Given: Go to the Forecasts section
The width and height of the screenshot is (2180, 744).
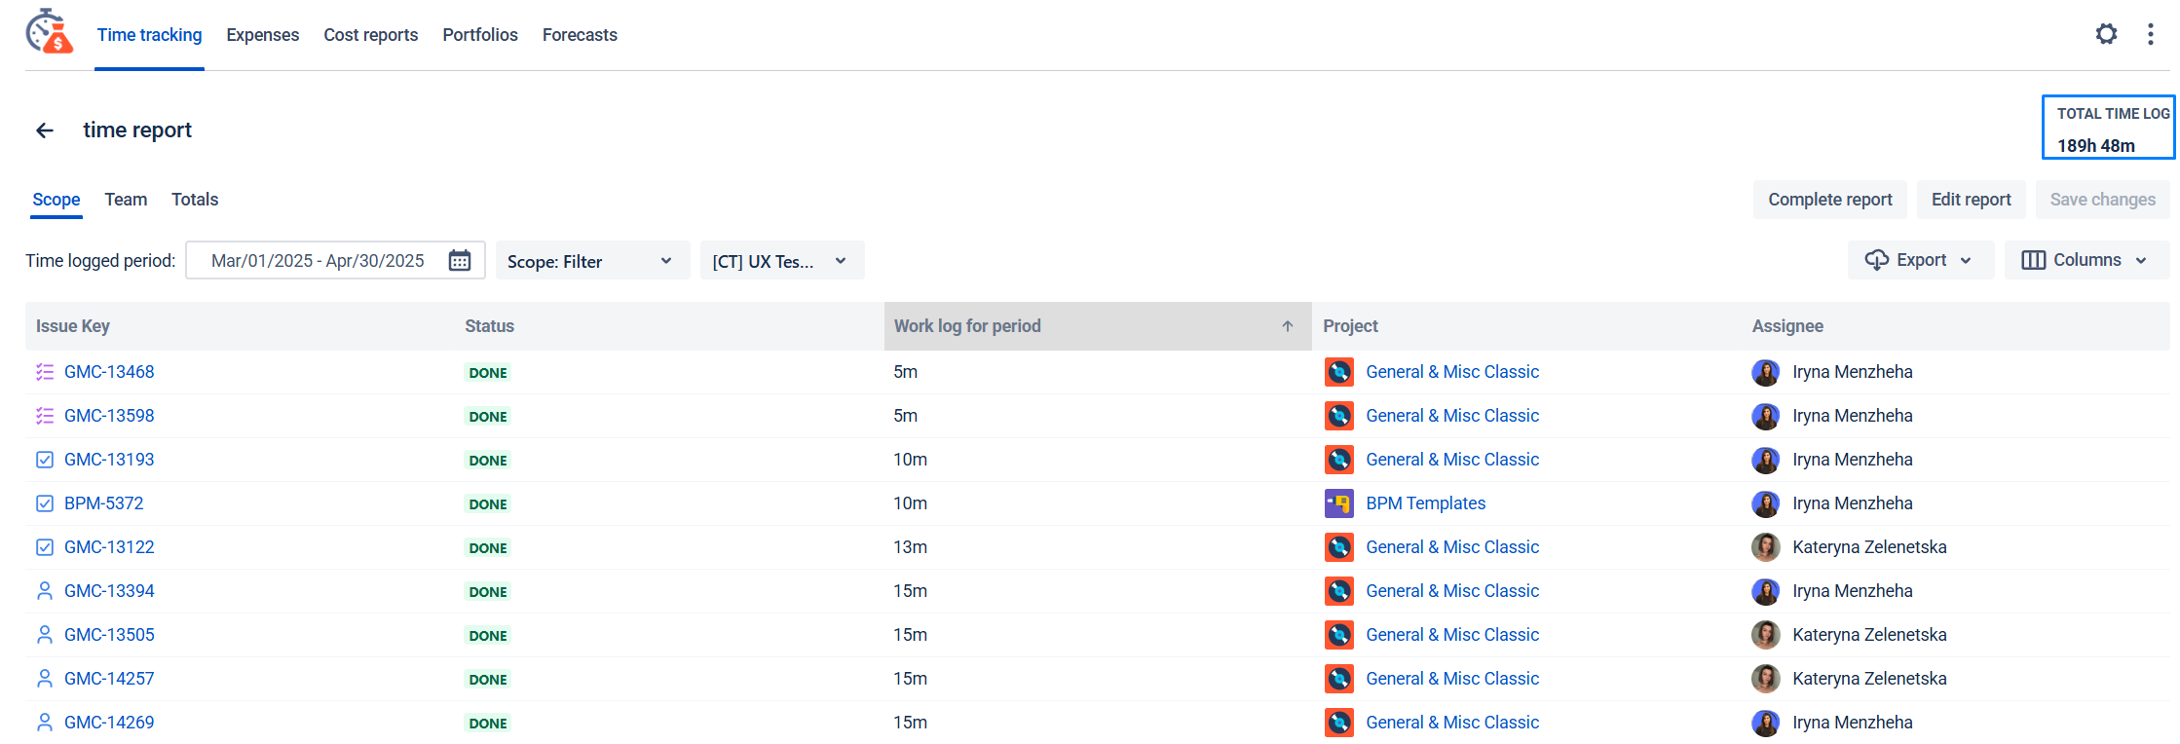Looking at the screenshot, I should [580, 35].
